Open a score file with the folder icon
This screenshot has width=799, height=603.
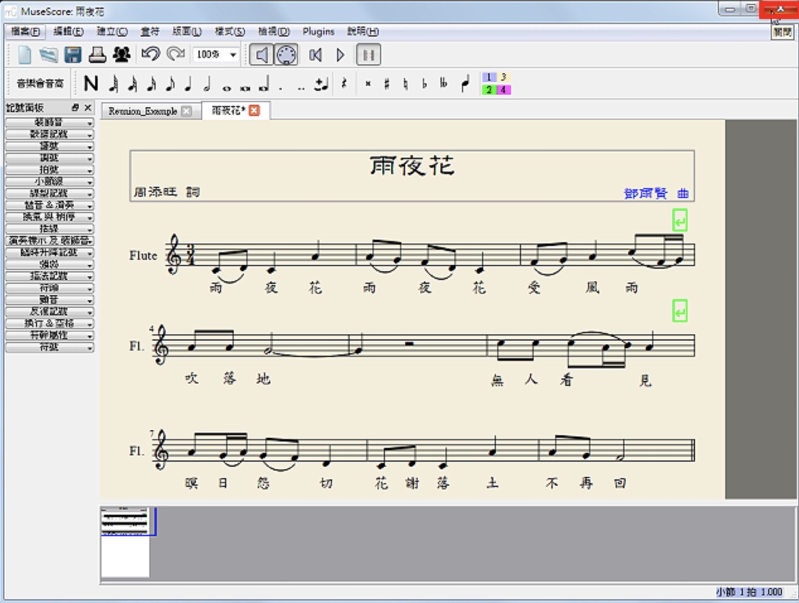coord(49,55)
